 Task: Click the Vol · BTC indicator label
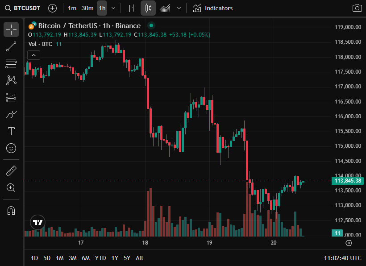40,44
